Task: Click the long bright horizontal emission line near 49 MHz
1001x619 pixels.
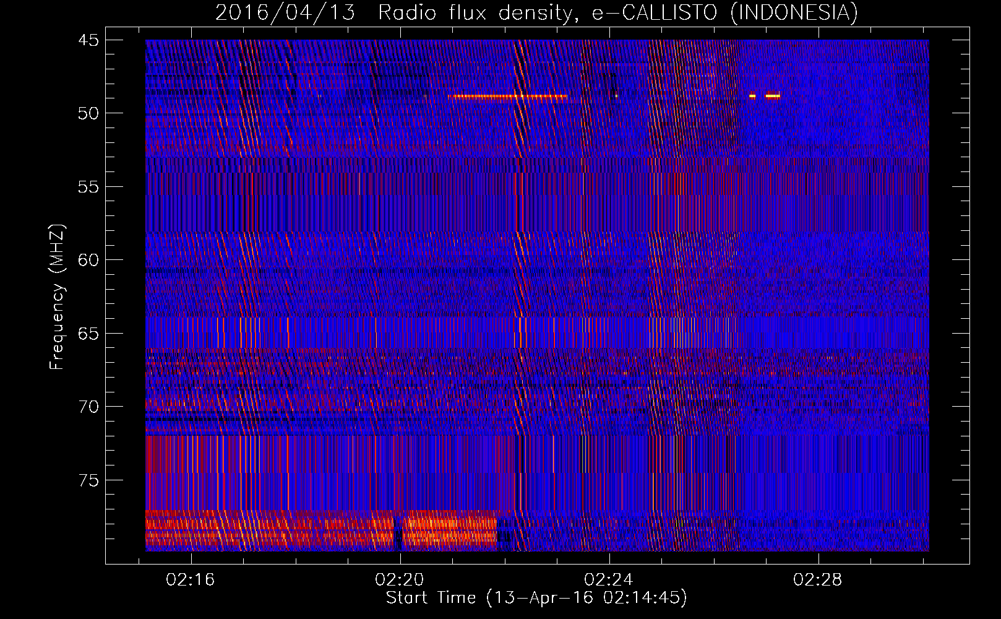Action: [x=508, y=96]
